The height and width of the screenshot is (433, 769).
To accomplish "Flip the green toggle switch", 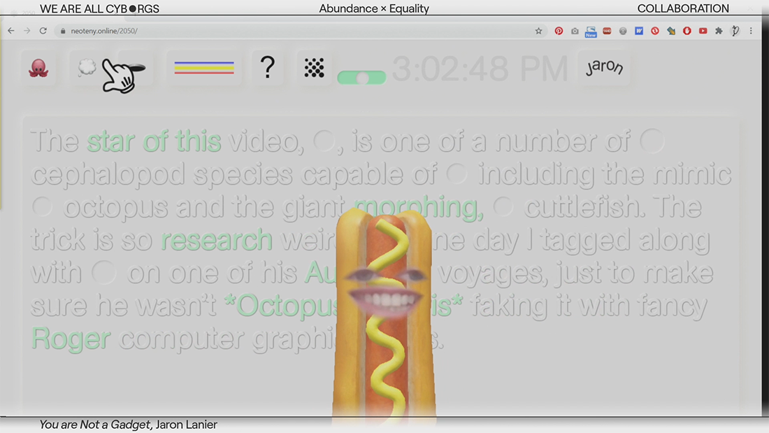I will click(361, 78).
